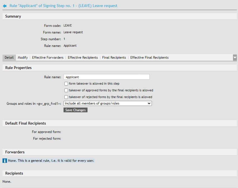Viewport: 238px width, 188px height.
Task: Expand the groups and roles dropdown
Action: (x=108, y=103)
